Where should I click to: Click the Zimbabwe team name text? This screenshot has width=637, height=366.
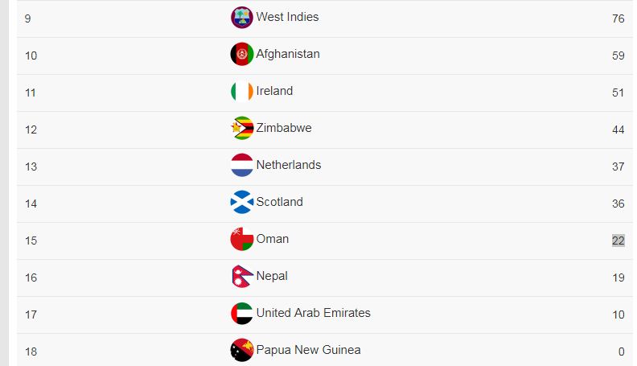[284, 128]
